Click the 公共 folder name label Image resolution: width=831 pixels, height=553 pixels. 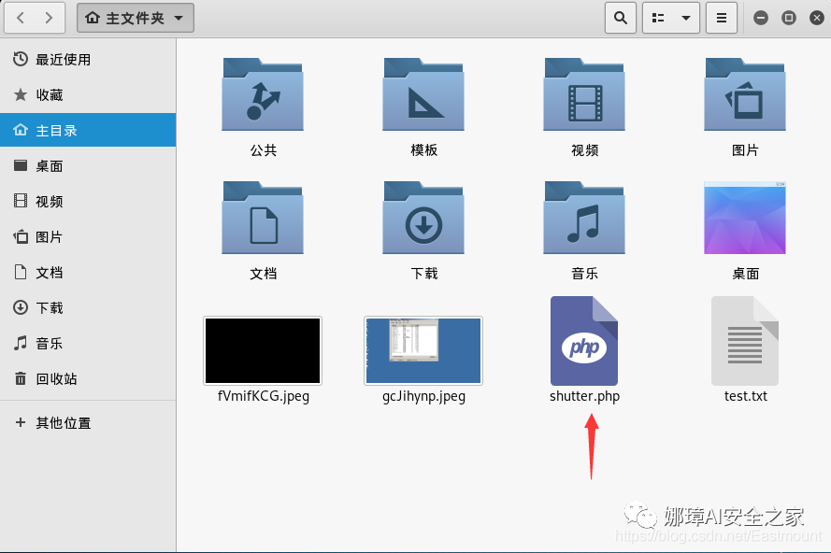point(264,150)
